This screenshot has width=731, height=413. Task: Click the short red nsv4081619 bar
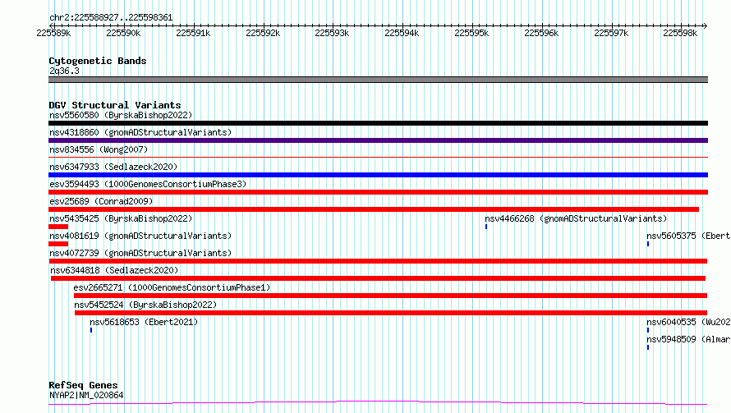[58, 244]
